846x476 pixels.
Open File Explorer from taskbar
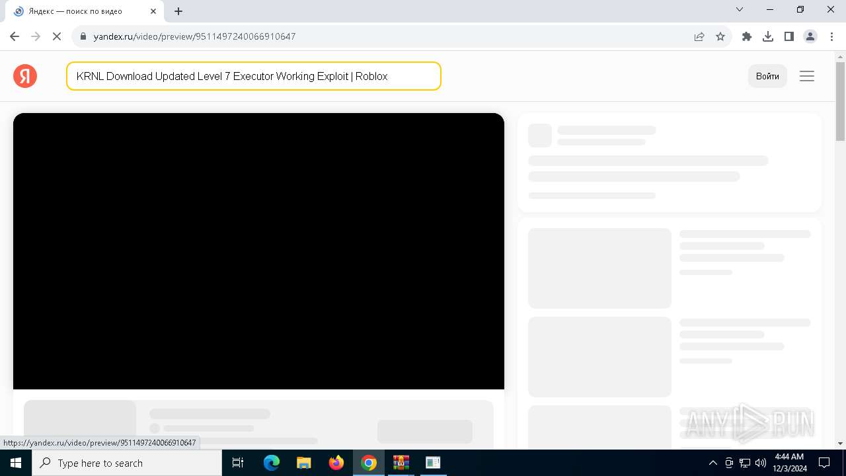304,463
